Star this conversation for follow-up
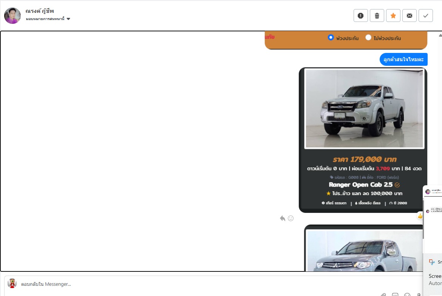442x296 pixels. [393, 15]
